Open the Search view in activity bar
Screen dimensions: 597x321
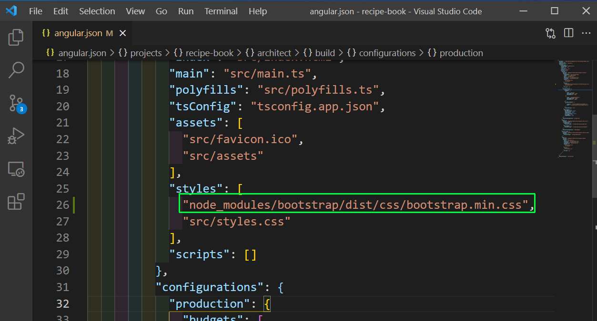pos(16,70)
